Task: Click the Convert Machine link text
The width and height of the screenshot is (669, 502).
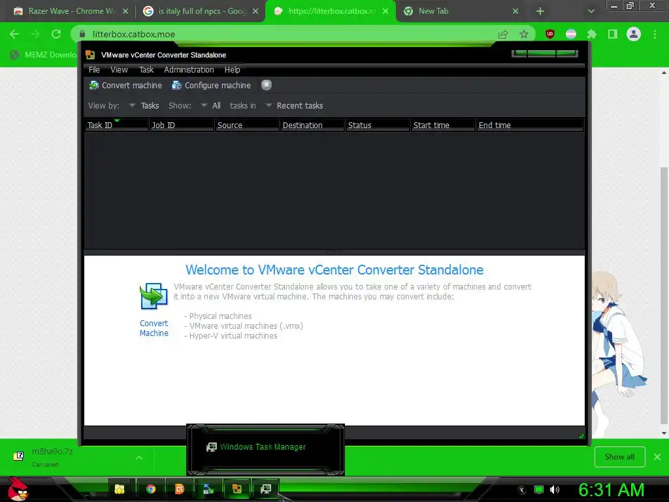Action: click(154, 328)
